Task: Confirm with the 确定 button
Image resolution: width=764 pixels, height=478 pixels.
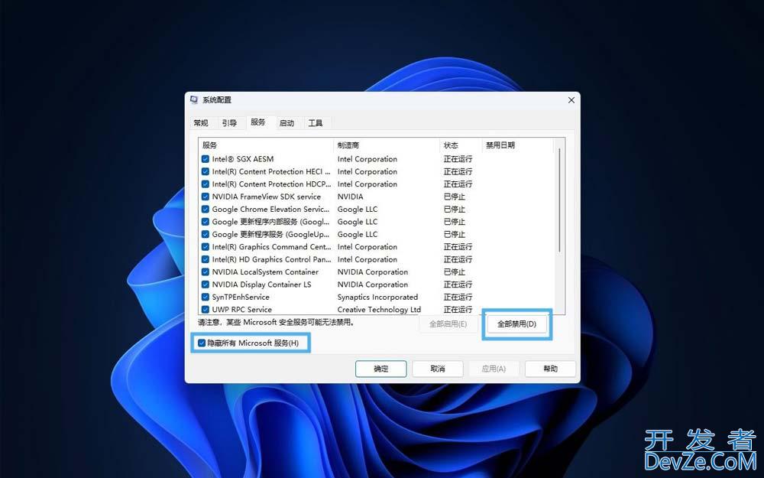Action: click(x=381, y=369)
